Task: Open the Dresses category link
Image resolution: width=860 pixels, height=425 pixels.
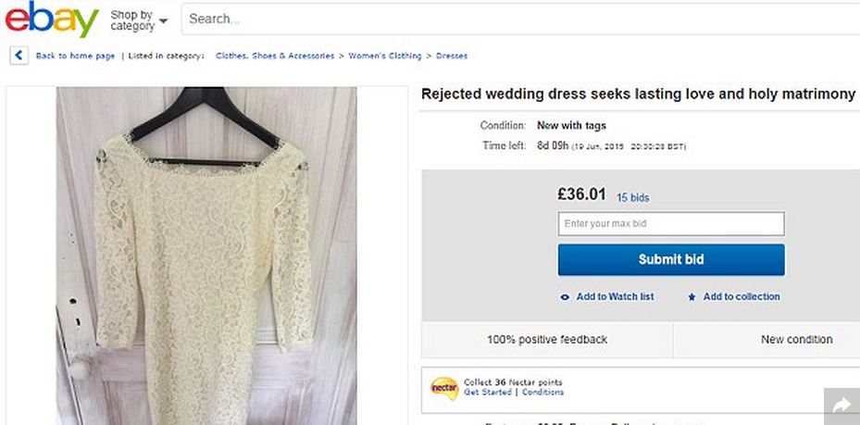Action: click(x=452, y=56)
